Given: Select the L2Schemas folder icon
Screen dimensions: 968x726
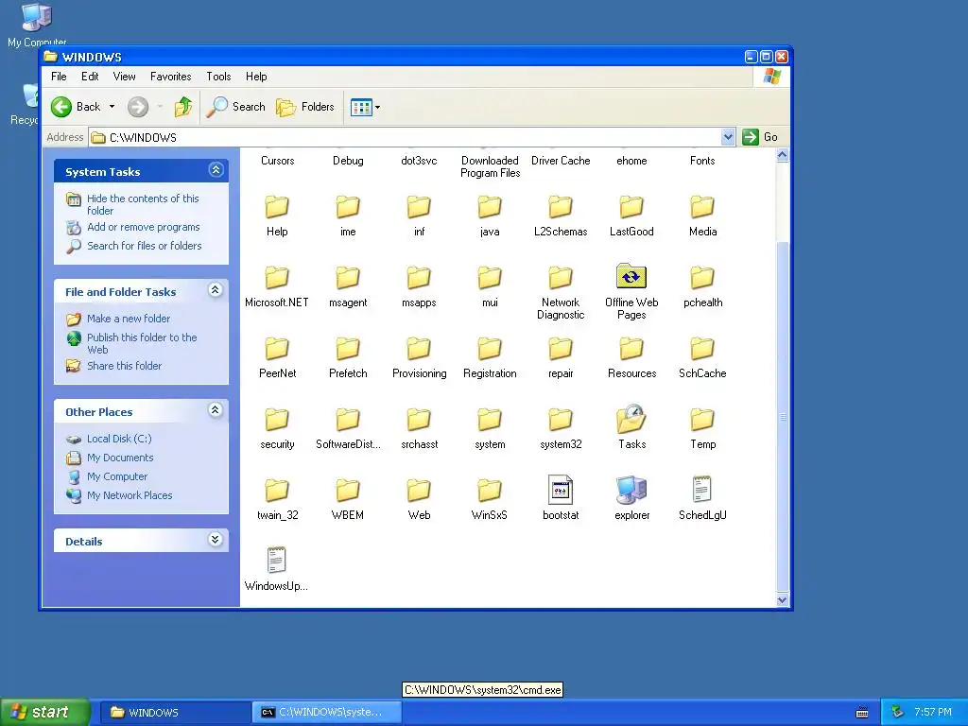Looking at the screenshot, I should (x=561, y=207).
